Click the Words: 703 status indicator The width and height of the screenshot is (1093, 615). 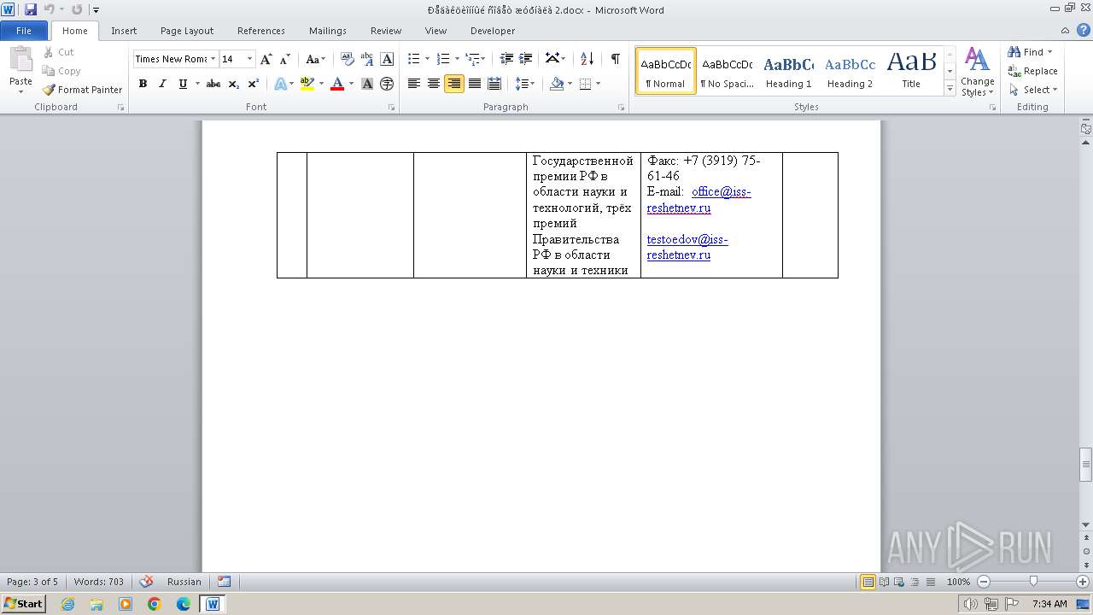tap(98, 582)
